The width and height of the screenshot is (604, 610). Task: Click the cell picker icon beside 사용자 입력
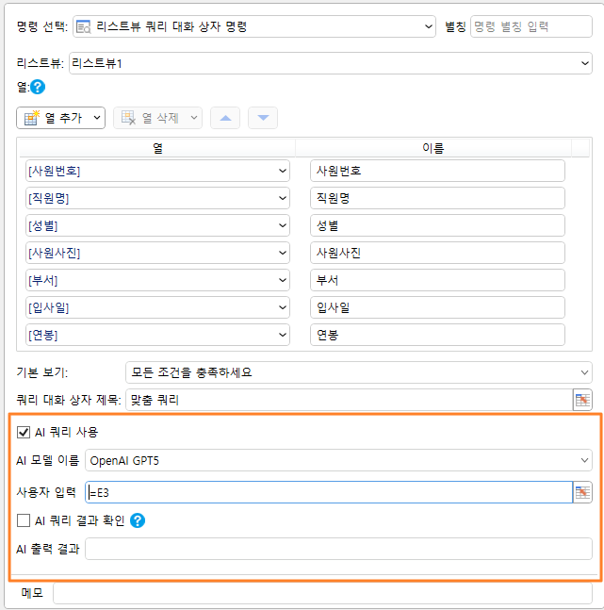[582, 492]
